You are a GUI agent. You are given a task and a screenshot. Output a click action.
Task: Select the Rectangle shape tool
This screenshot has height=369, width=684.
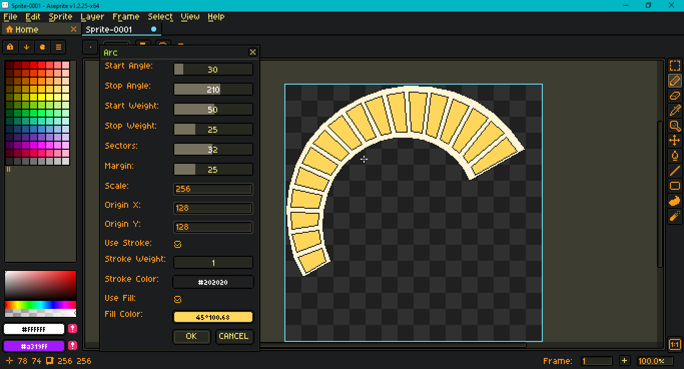click(674, 186)
